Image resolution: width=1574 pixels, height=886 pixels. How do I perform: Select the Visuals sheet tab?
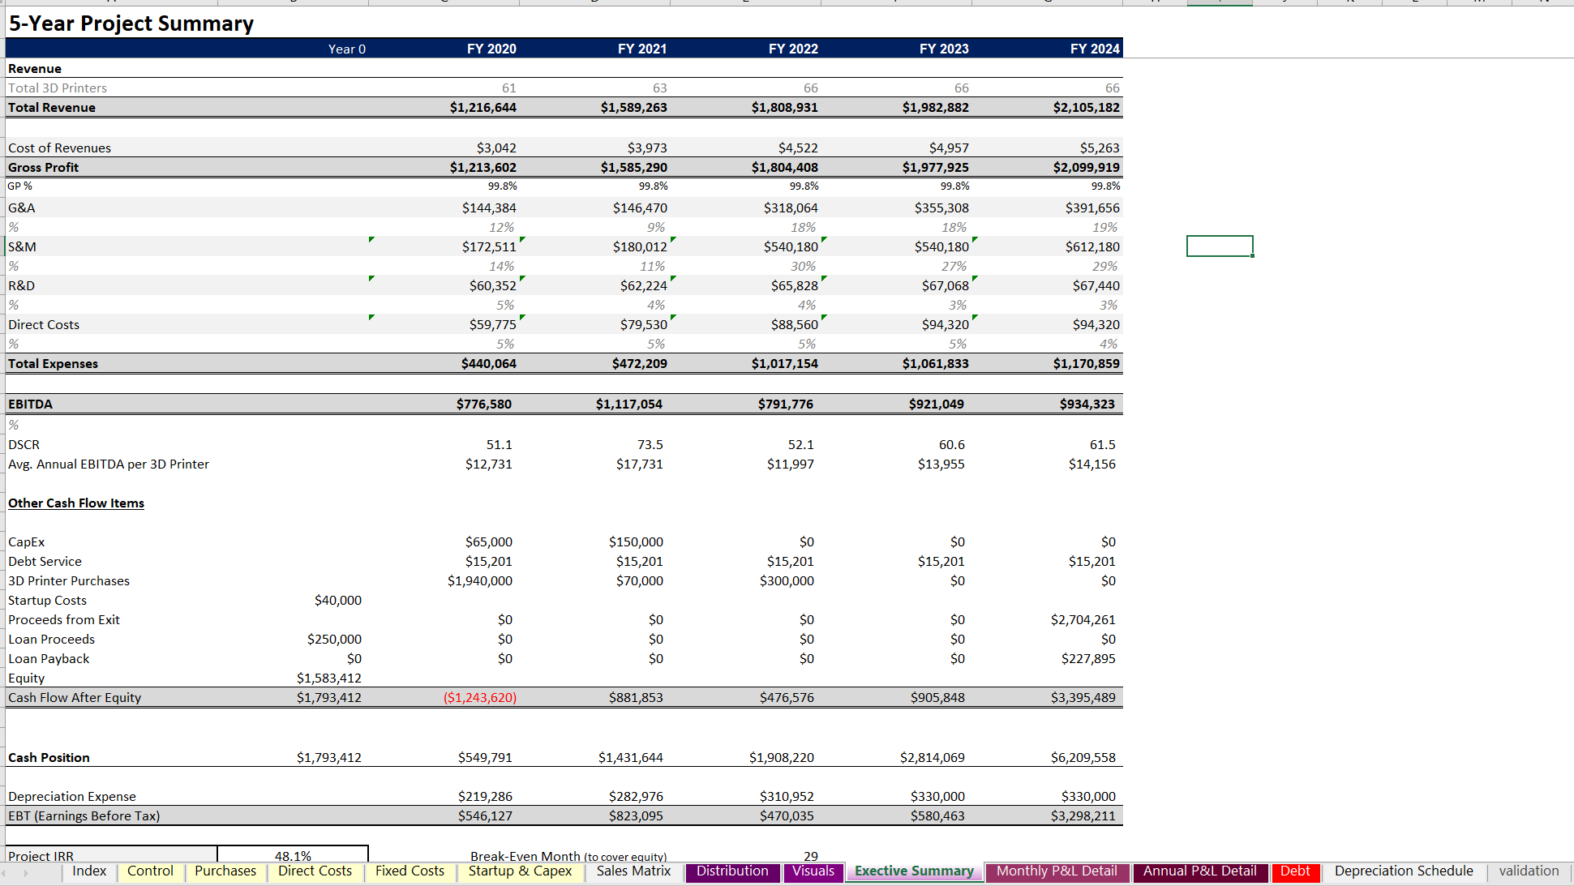click(x=813, y=871)
